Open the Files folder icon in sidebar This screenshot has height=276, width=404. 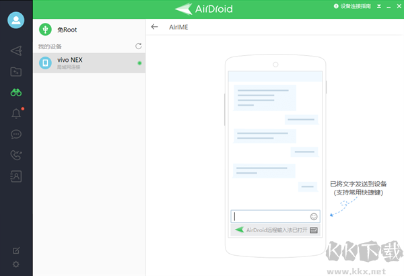pyautogui.click(x=16, y=71)
